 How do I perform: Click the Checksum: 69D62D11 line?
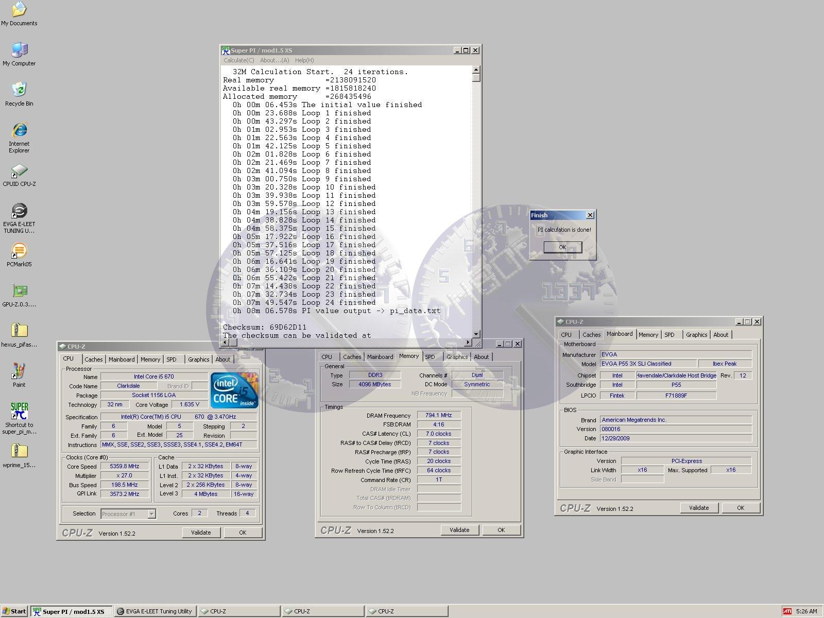pos(265,327)
